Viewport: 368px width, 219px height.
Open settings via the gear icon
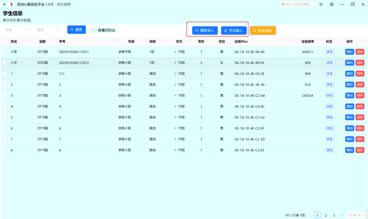pyautogui.click(x=331, y=4)
